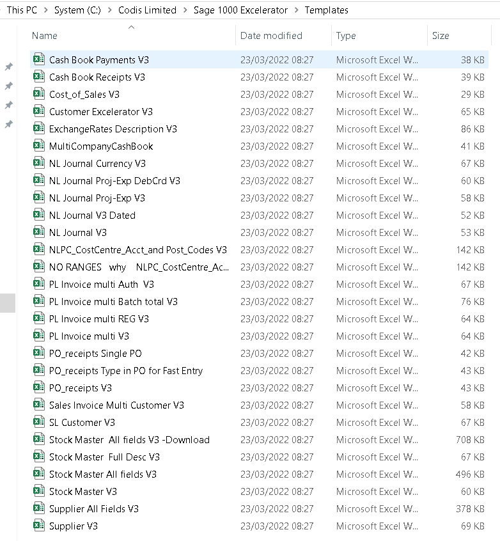This screenshot has height=541, width=500.
Task: Click Excel icon beside Customer Excelerator V3
Action: pos(38,111)
